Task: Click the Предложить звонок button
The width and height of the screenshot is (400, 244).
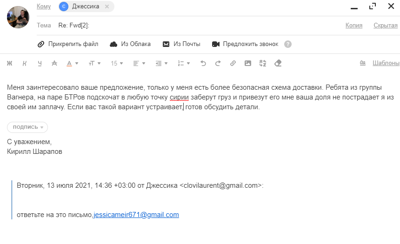Action: coord(245,44)
